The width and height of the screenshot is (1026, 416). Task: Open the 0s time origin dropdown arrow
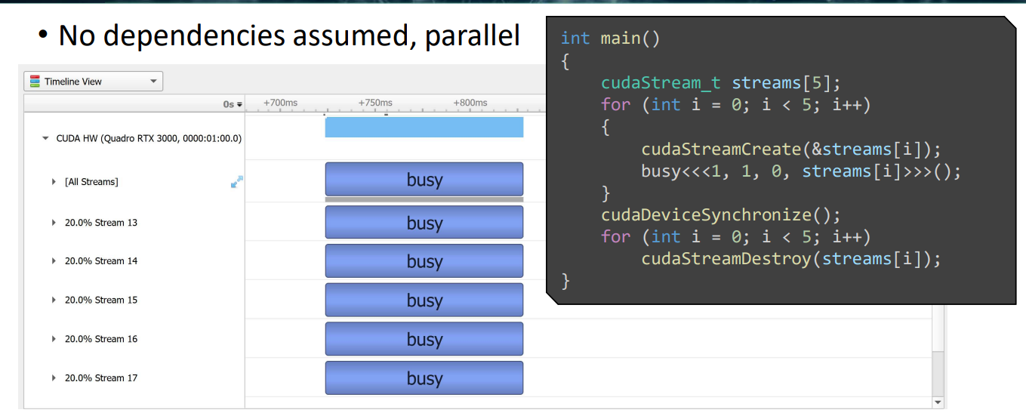(240, 105)
